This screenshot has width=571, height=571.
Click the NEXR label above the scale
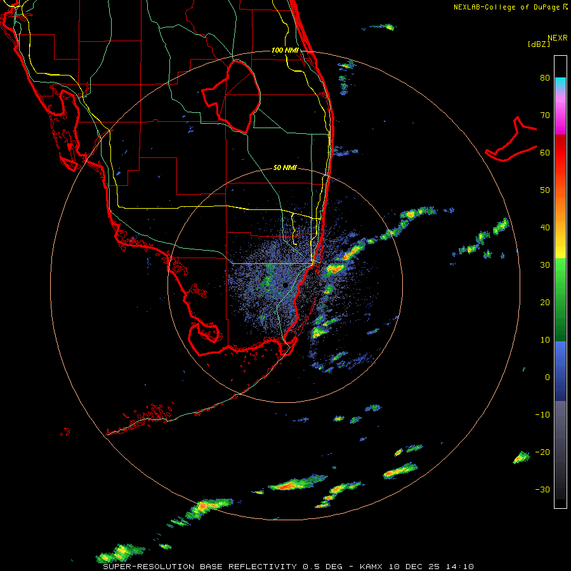558,38
